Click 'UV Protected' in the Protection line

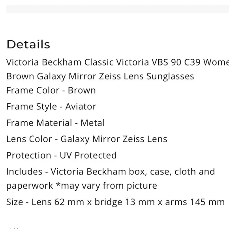pyautogui.click(x=88, y=155)
